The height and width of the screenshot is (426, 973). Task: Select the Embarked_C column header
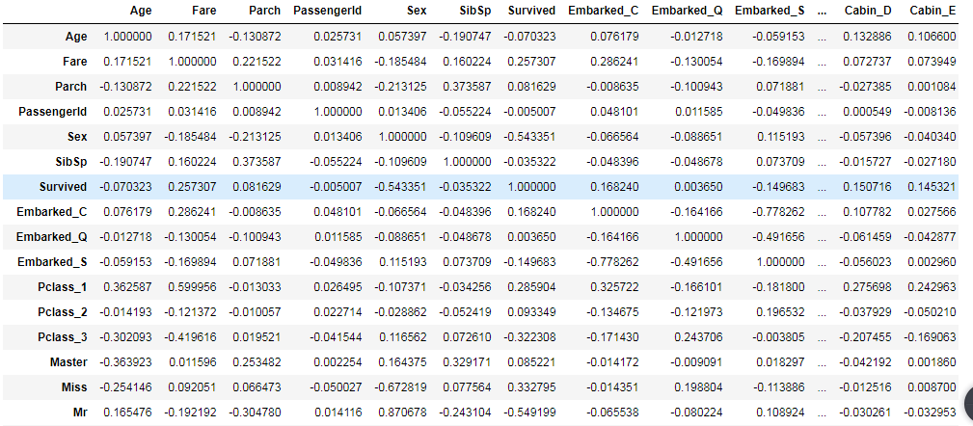(x=606, y=12)
